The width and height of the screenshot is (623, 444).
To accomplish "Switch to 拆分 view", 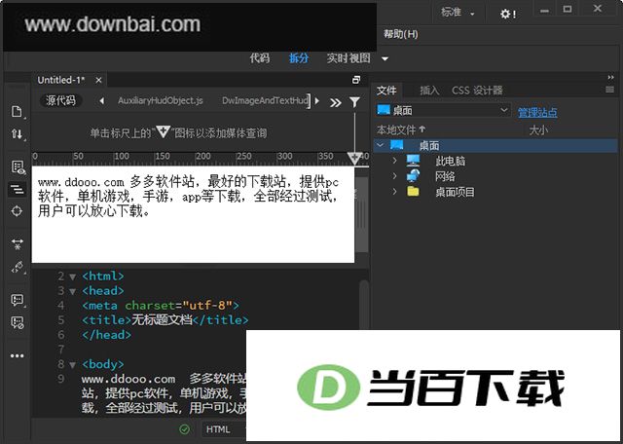I will [x=299, y=58].
